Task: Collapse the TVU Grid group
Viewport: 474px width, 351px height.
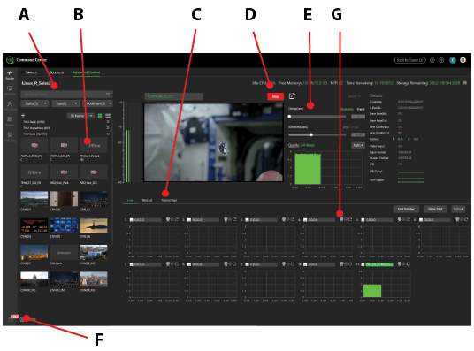Action: point(108,134)
